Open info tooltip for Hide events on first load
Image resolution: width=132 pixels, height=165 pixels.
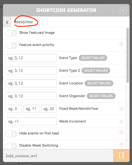click(121, 132)
